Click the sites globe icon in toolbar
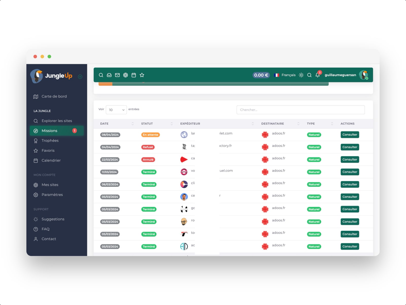 126,75
